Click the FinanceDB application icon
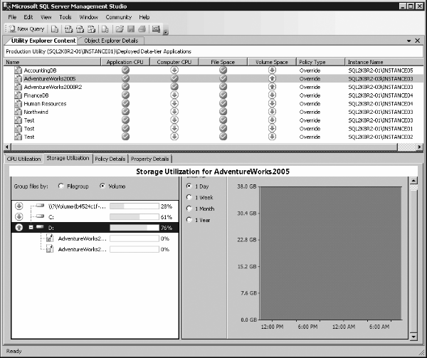 [18, 95]
